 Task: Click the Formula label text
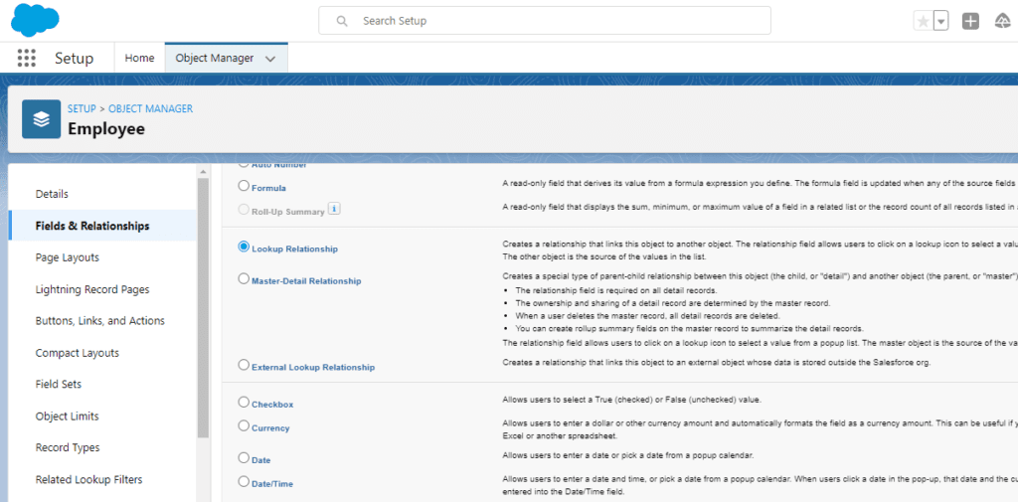[268, 188]
